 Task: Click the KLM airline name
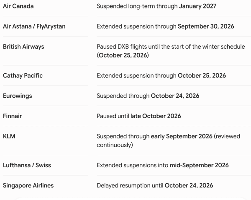tap(9, 136)
